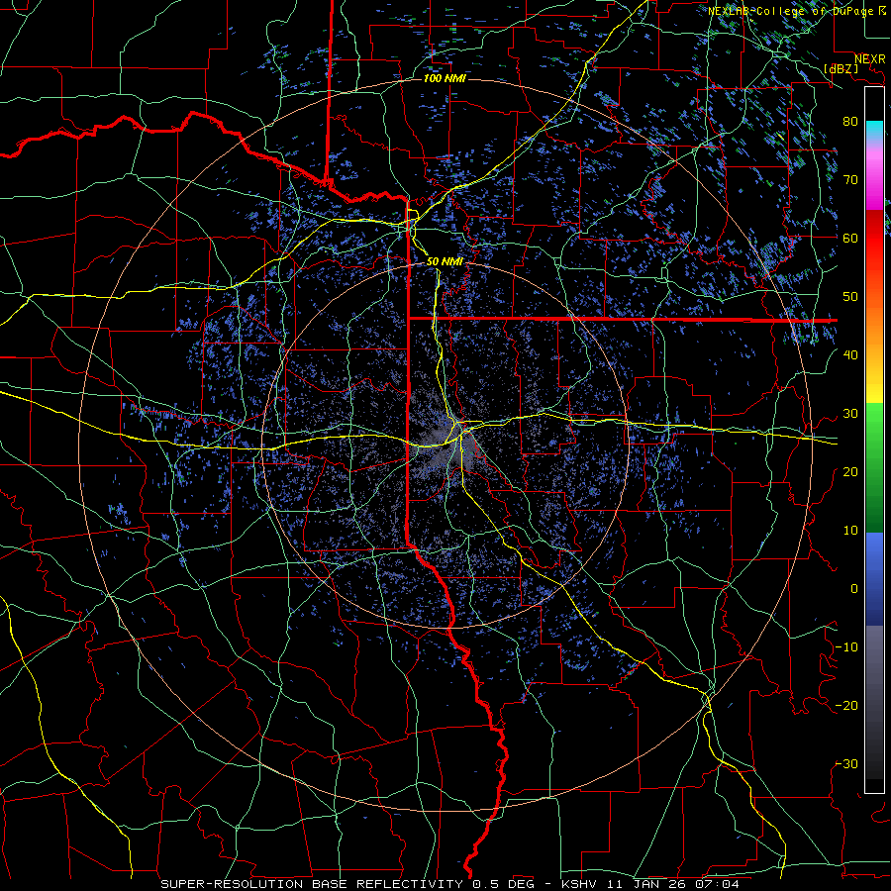Screen dimensions: 891x891
Task: Click the [dBZ] unit label
Action: coord(841,68)
